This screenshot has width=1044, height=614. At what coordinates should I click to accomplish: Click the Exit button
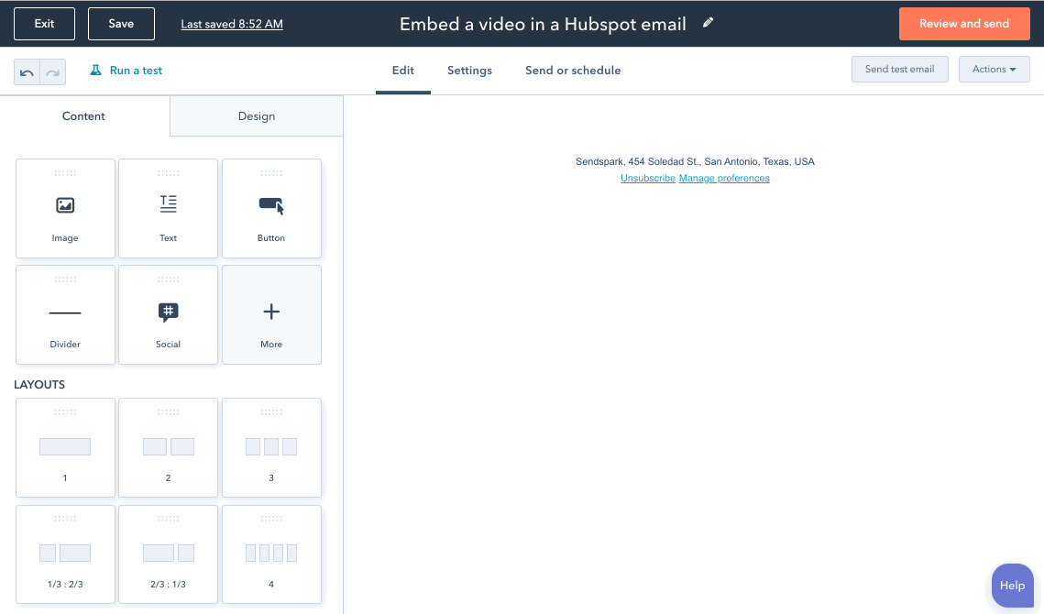[45, 24]
